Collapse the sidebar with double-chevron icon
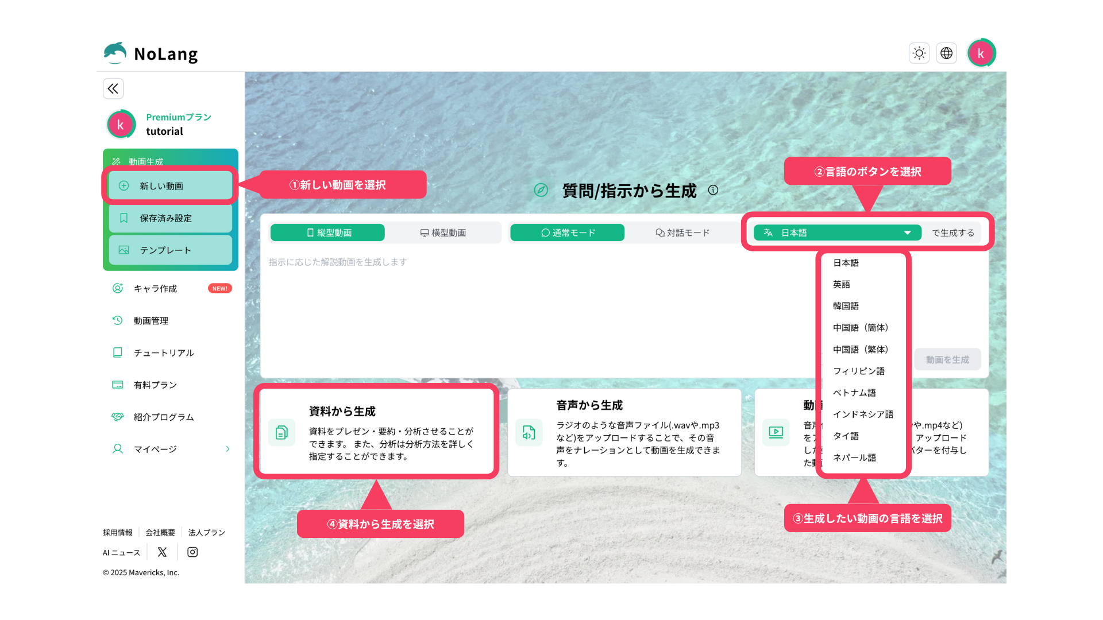Viewport: 1103px width, 620px height. [x=113, y=88]
